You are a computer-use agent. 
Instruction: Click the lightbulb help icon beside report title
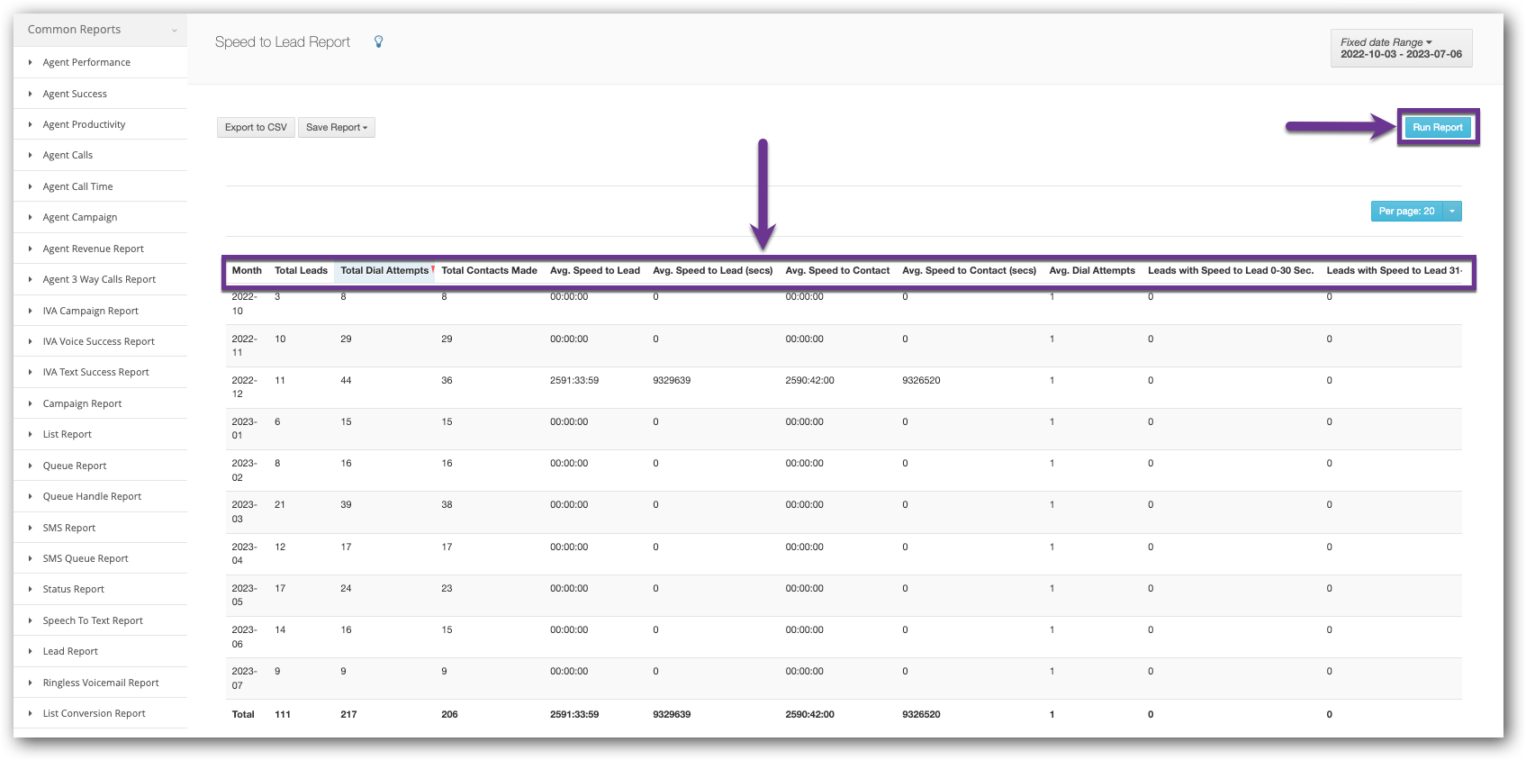point(379,41)
